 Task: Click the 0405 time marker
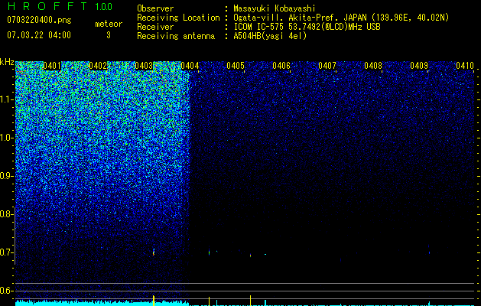point(236,66)
